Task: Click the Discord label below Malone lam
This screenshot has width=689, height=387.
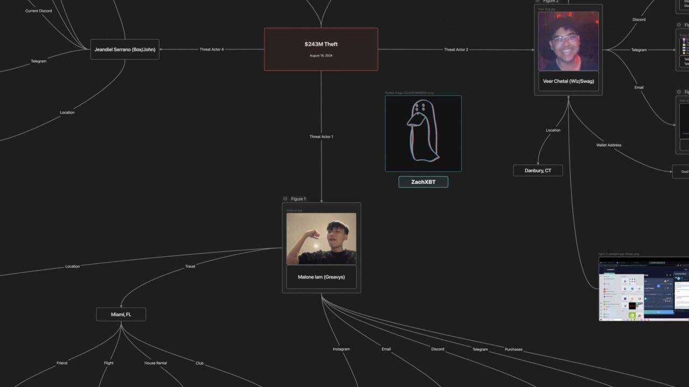Action: [x=438, y=349]
